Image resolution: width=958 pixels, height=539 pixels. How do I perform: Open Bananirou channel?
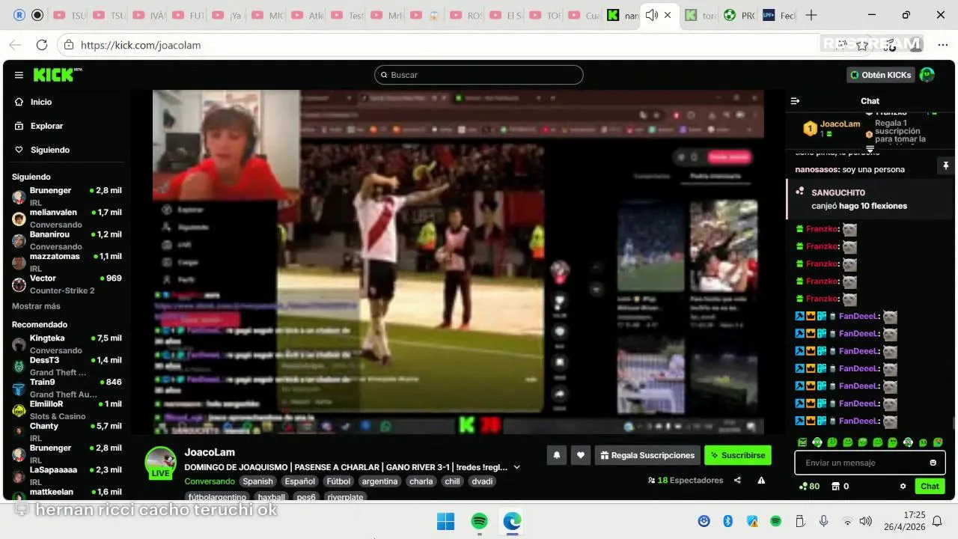[x=67, y=240]
